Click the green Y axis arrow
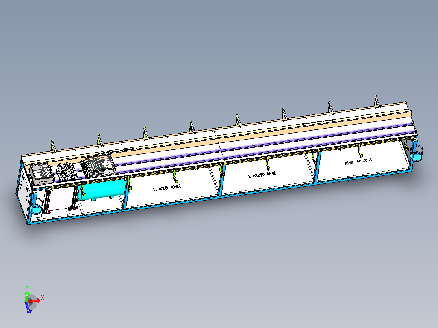The height and width of the screenshot is (328, 438). (x=27, y=293)
